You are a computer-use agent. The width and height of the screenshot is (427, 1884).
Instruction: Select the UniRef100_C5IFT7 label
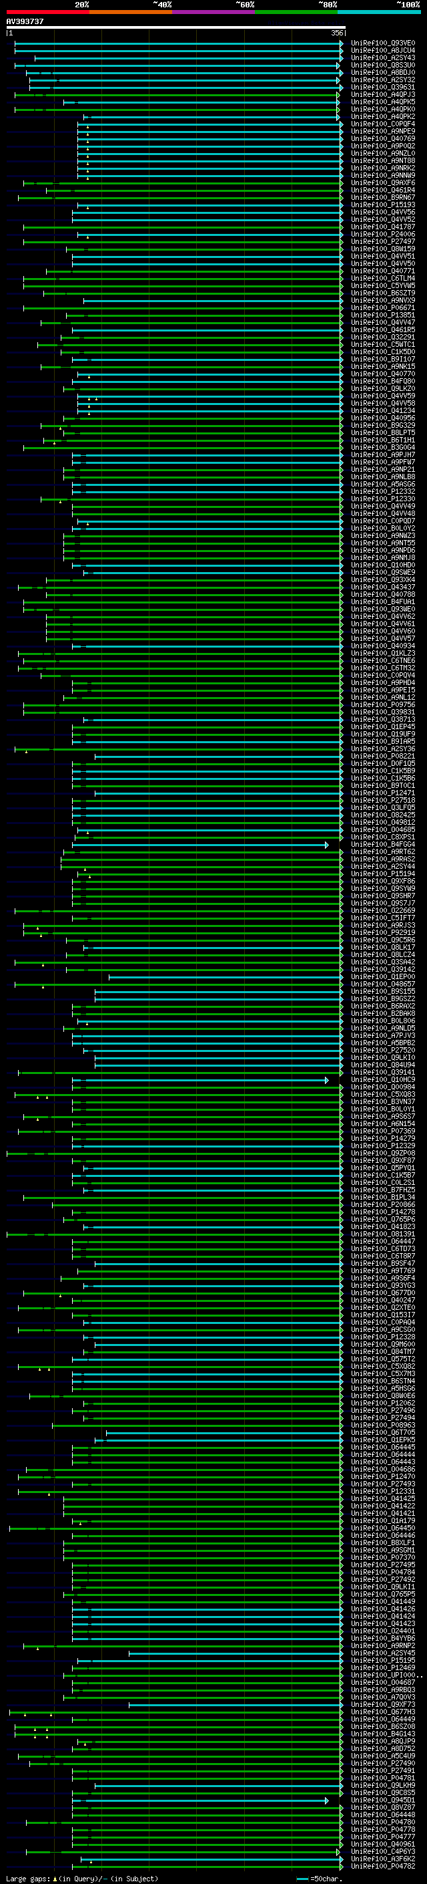click(383, 918)
